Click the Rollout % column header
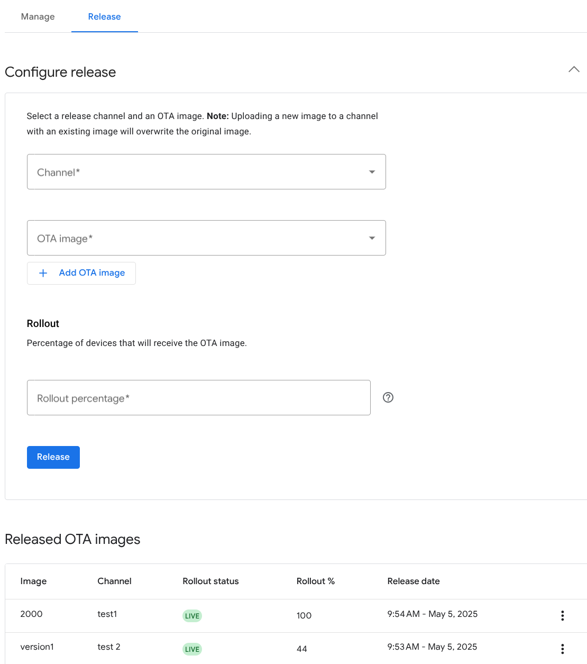587x664 pixels. pos(315,581)
